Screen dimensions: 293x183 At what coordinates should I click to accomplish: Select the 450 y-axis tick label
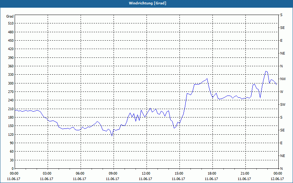(11, 41)
